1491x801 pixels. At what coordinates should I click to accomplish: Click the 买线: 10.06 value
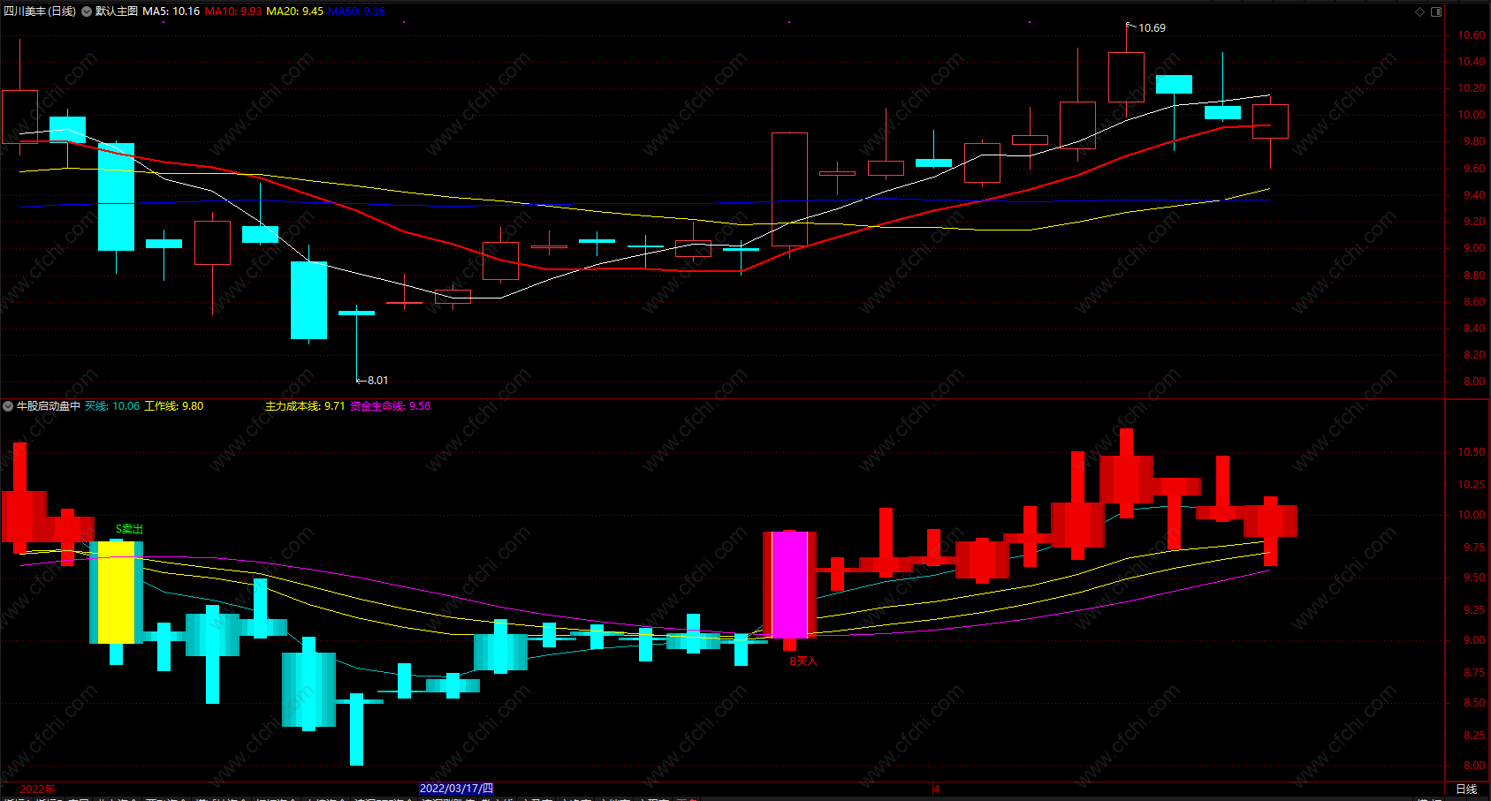point(112,406)
